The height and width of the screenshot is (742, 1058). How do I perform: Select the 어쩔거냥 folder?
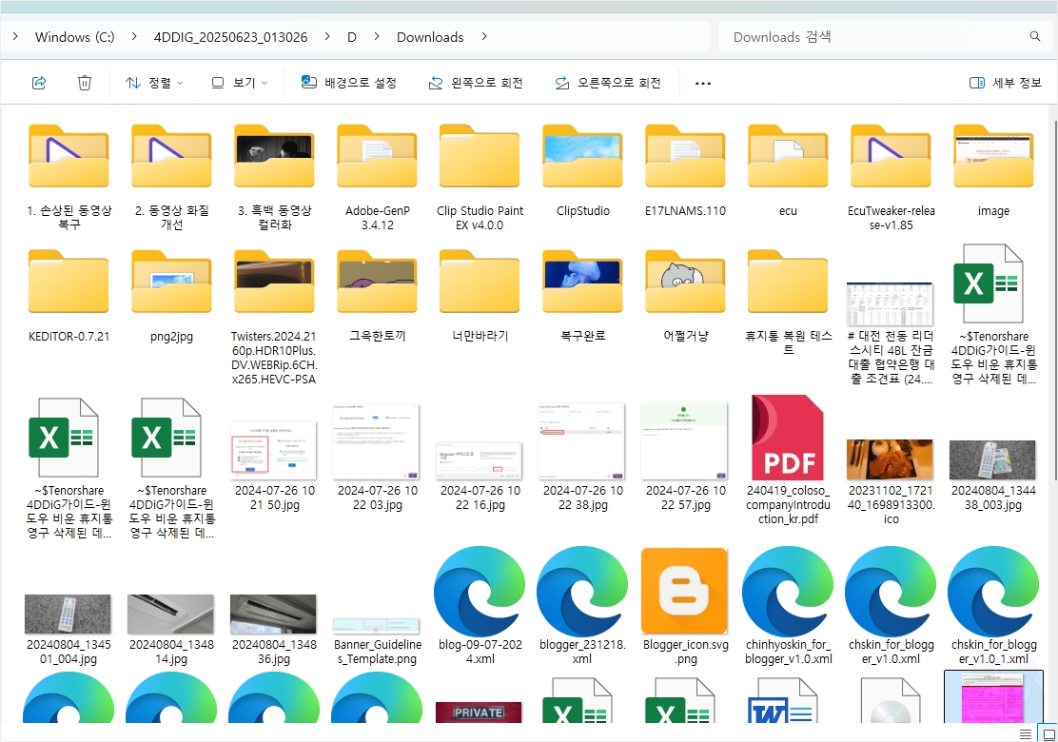(686, 296)
